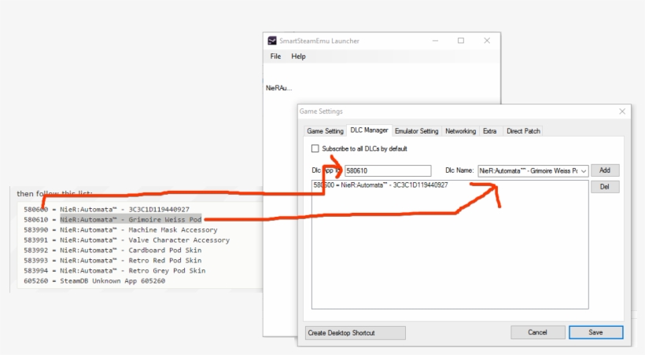Click the 583994 Retro Grey Pod Skin line
645x355 pixels.
[115, 271]
